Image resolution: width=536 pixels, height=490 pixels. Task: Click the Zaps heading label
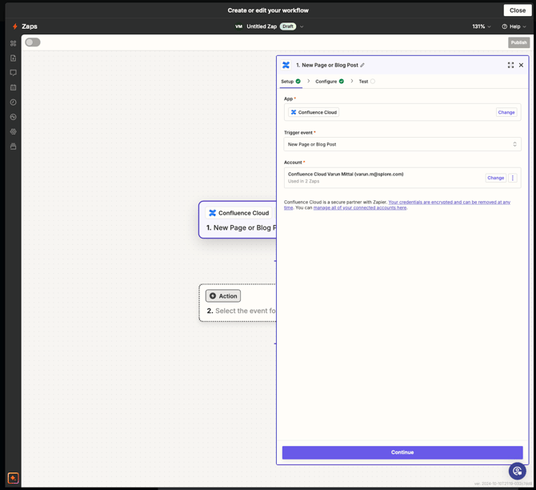30,26
